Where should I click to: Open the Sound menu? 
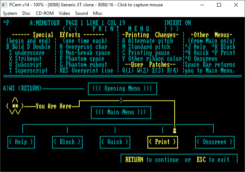pos(81,13)
